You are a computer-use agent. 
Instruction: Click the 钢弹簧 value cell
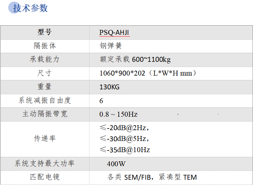(111, 46)
